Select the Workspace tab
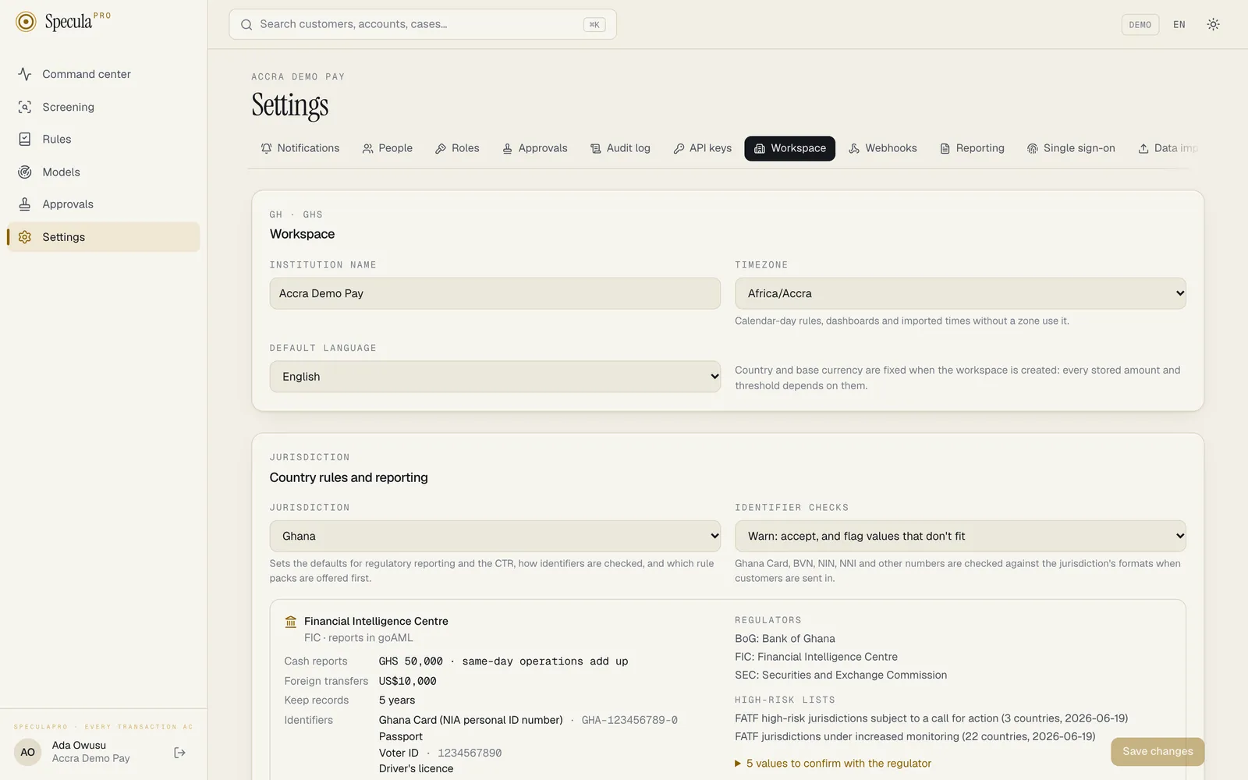The width and height of the screenshot is (1248, 780). click(x=790, y=148)
